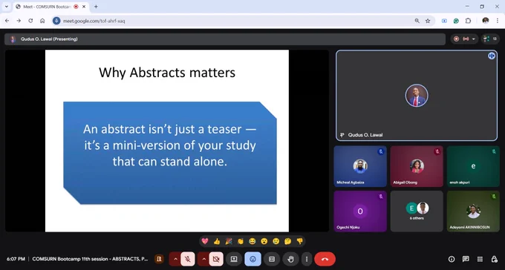
Task: Click the meeting badge icon beside the meeting title
Action: [x=159, y=259]
